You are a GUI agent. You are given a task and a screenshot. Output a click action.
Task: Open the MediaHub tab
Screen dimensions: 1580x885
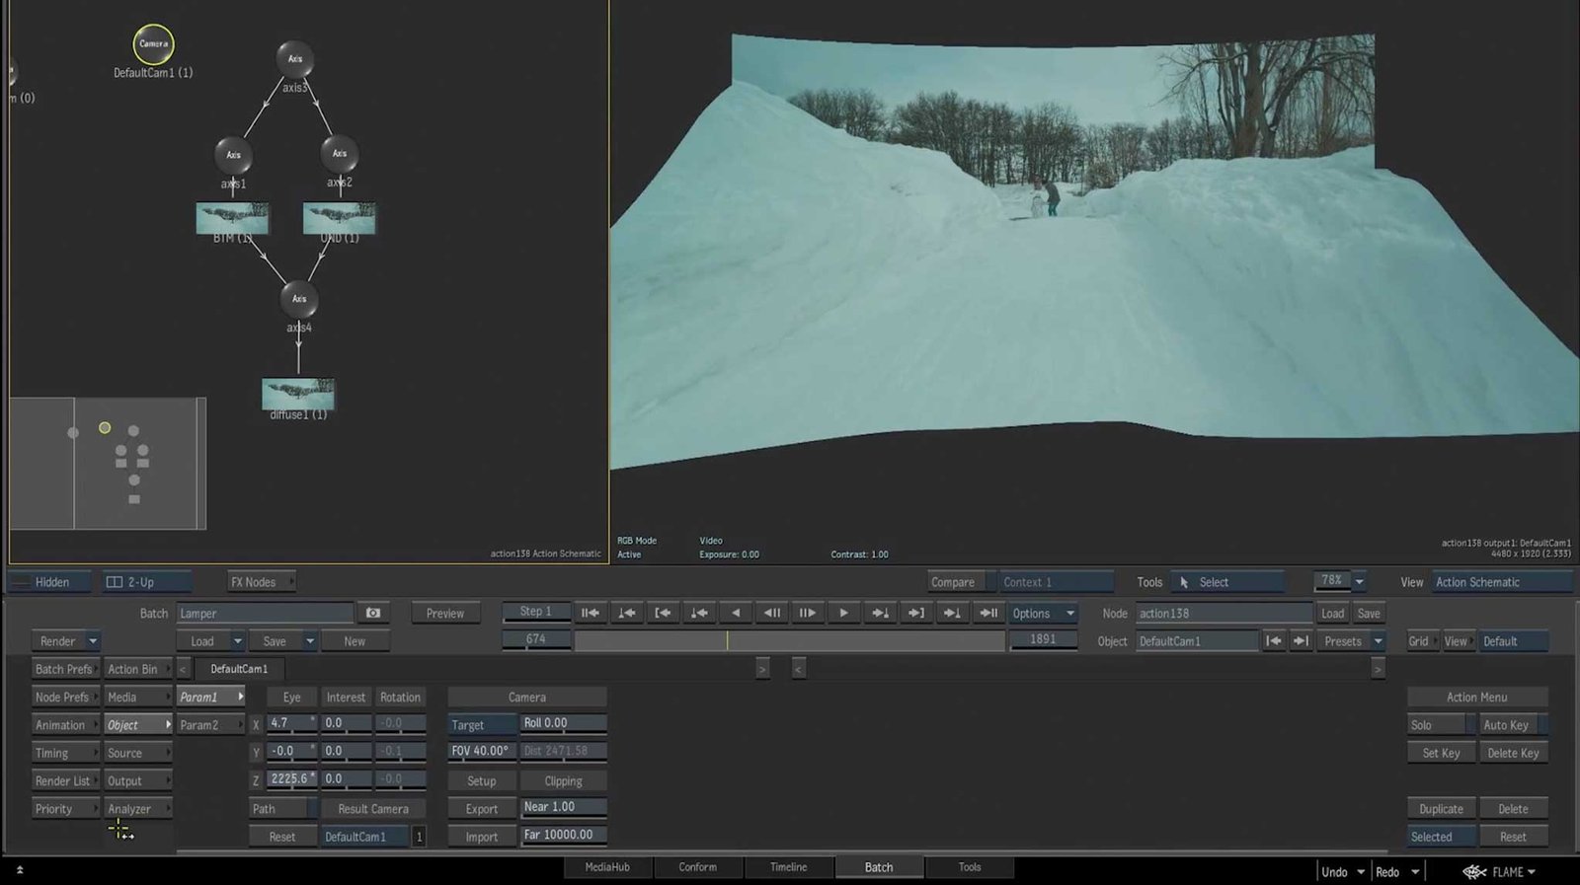pos(606,867)
